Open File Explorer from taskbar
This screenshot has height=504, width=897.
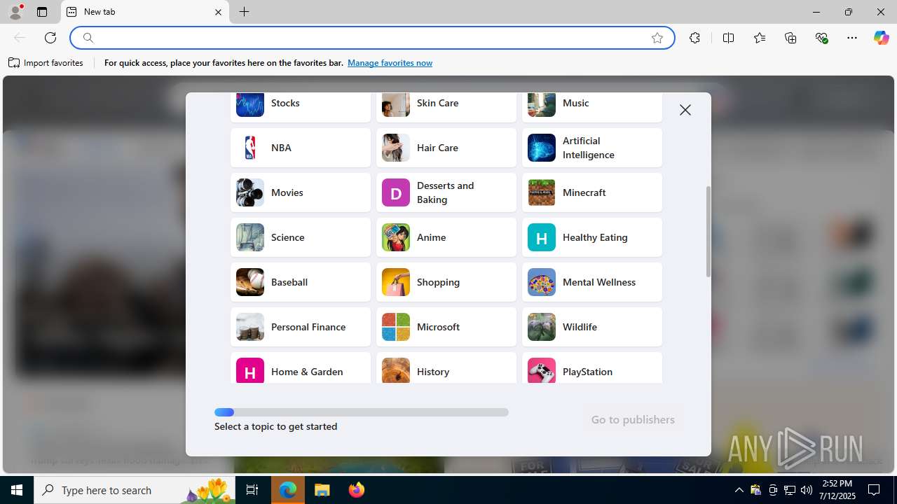pyautogui.click(x=322, y=490)
